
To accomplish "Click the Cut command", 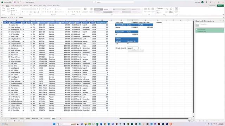I will click(13, 8).
